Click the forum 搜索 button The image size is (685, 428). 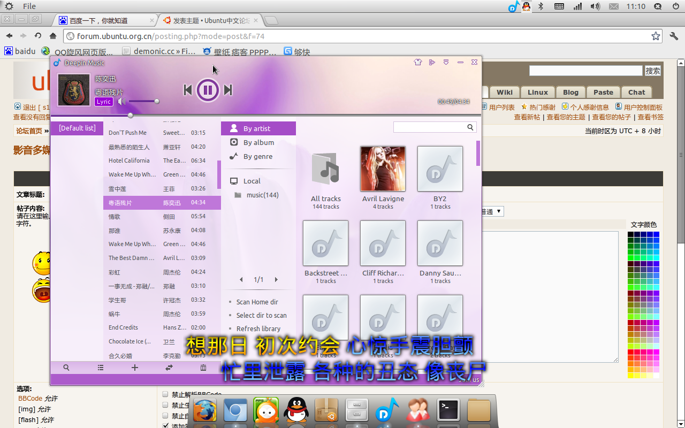click(x=653, y=71)
